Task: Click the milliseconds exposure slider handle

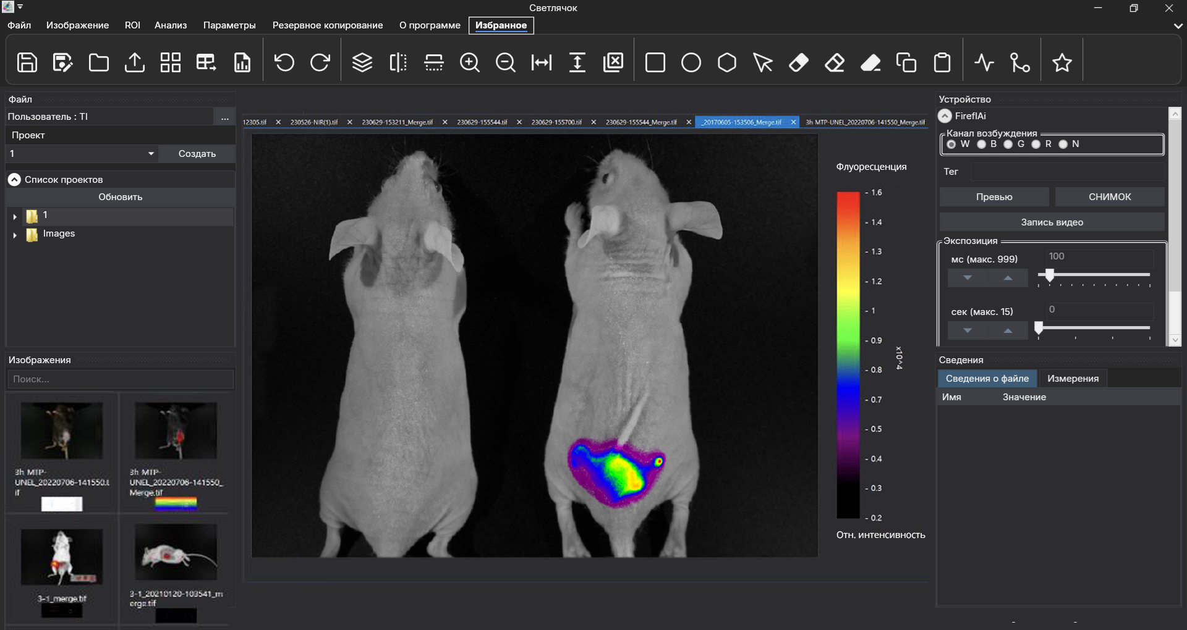Action: [x=1050, y=275]
